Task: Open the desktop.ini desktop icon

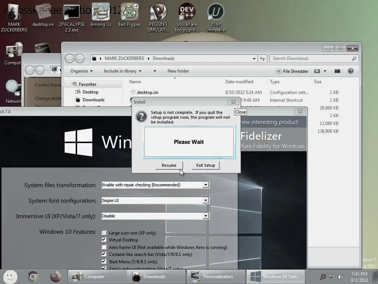Action: coord(43,15)
